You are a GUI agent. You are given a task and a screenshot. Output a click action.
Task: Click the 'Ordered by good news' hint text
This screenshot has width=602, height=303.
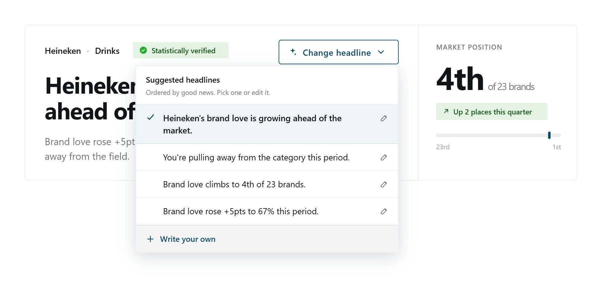click(x=208, y=92)
